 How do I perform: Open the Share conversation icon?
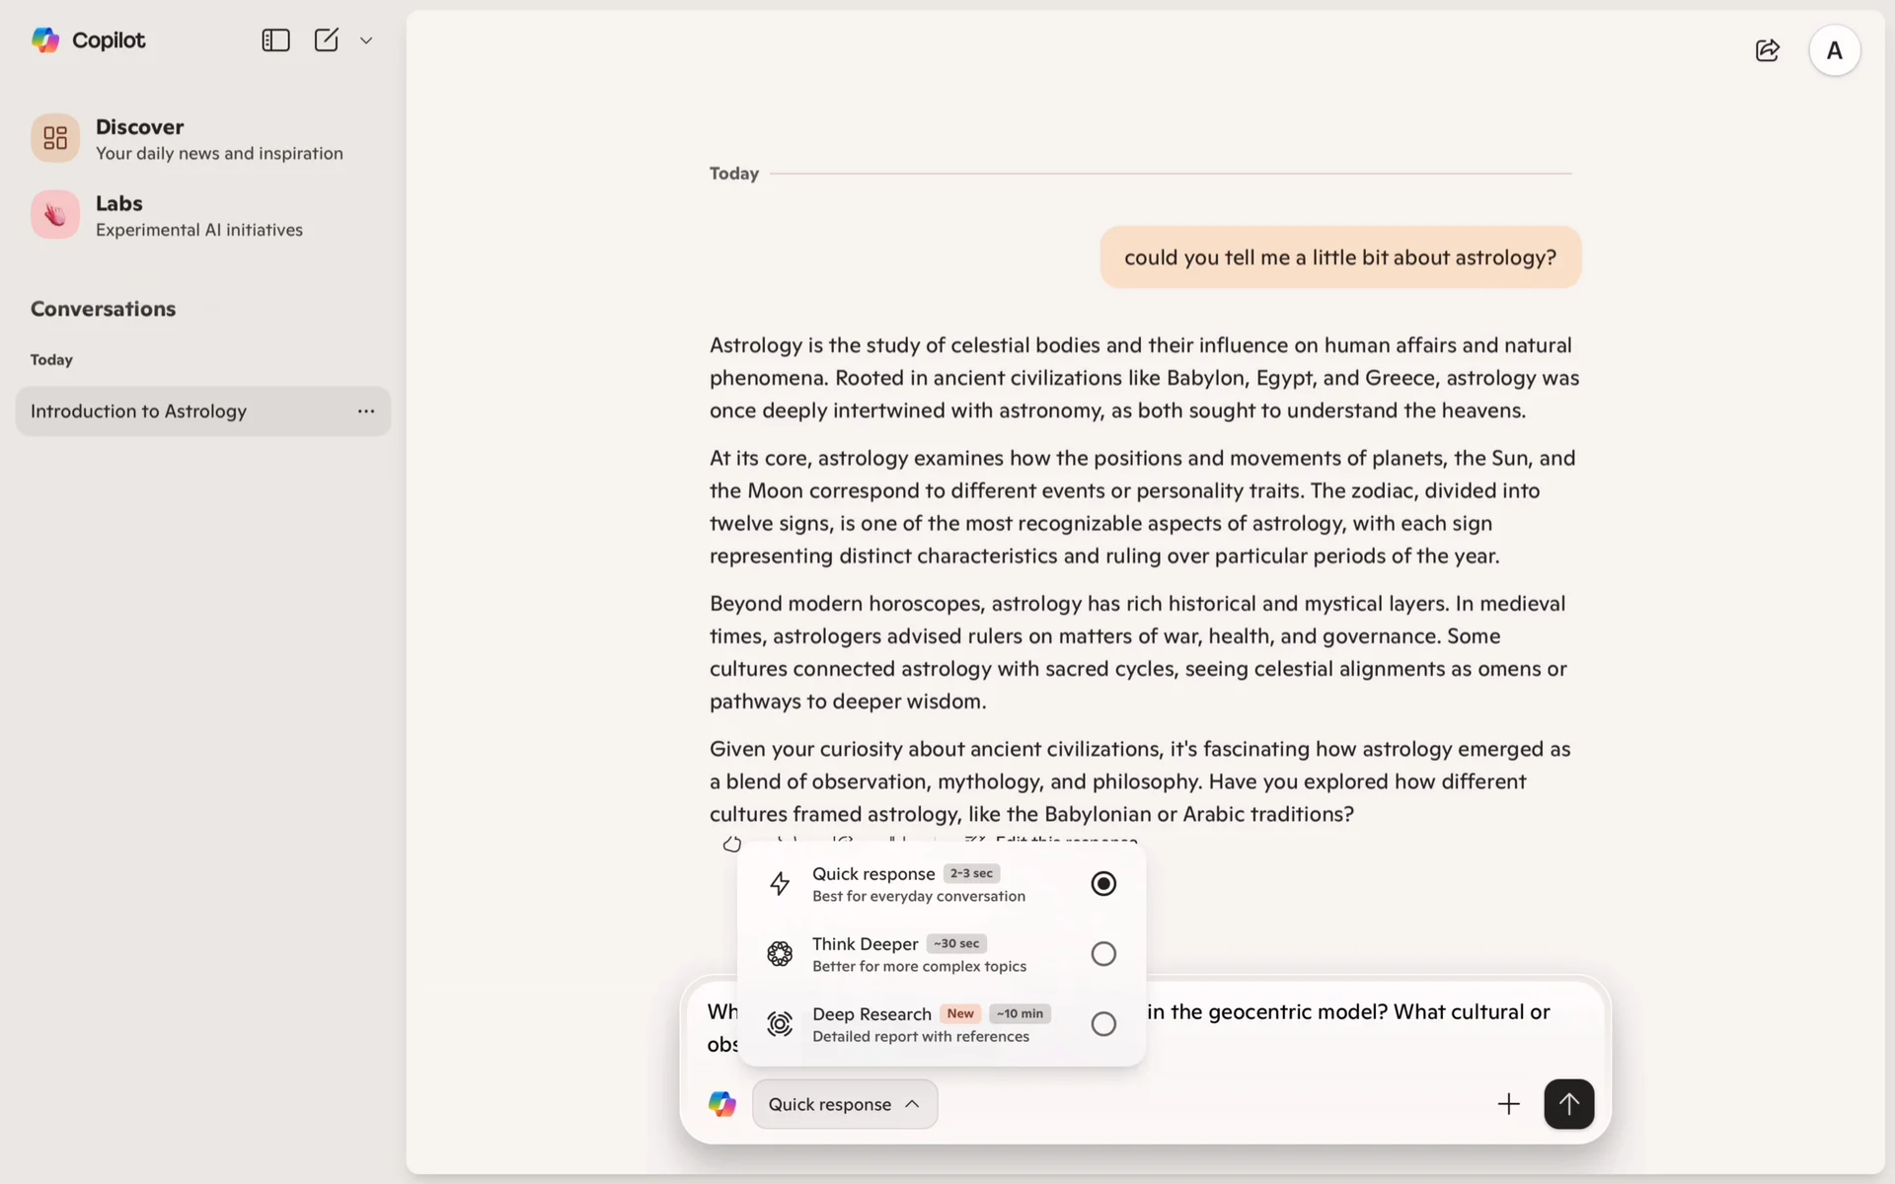point(1767,50)
